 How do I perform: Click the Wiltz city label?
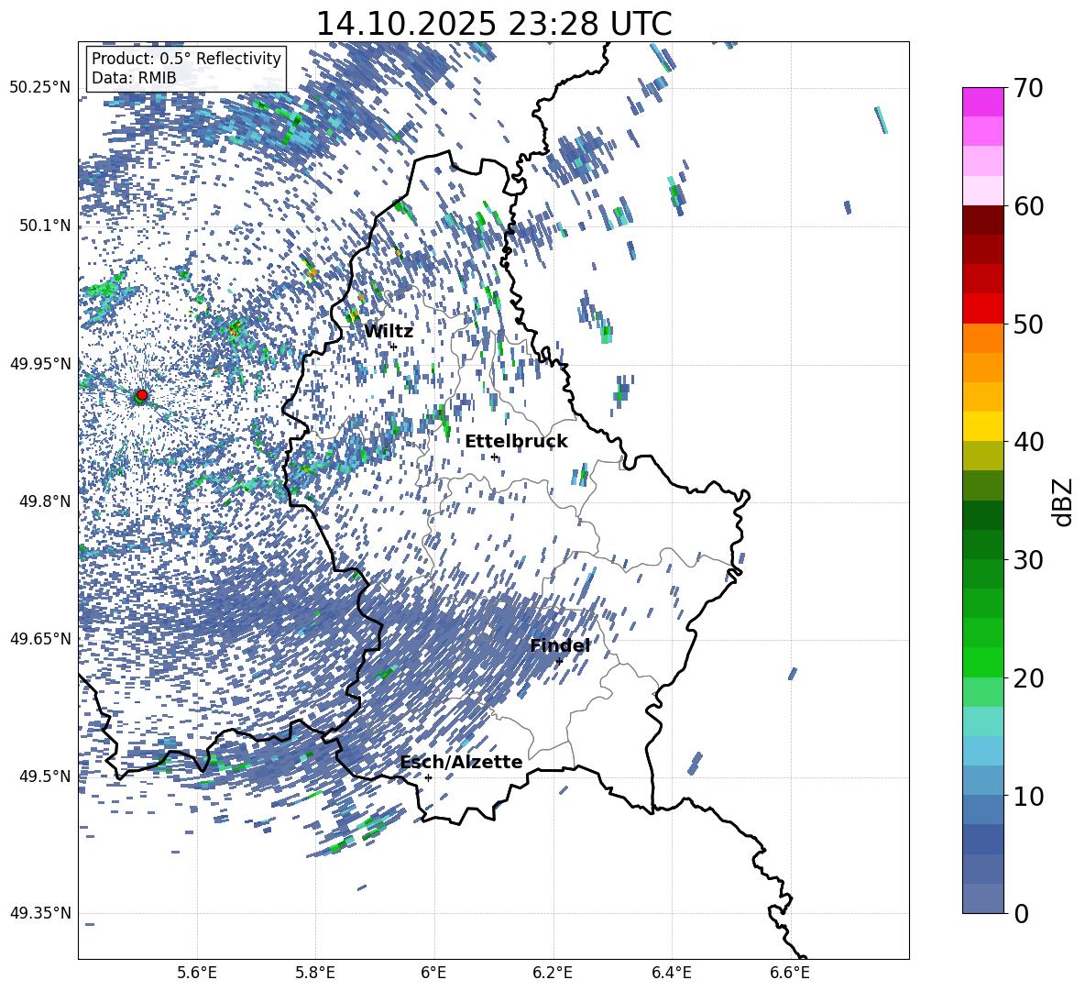coord(389,332)
